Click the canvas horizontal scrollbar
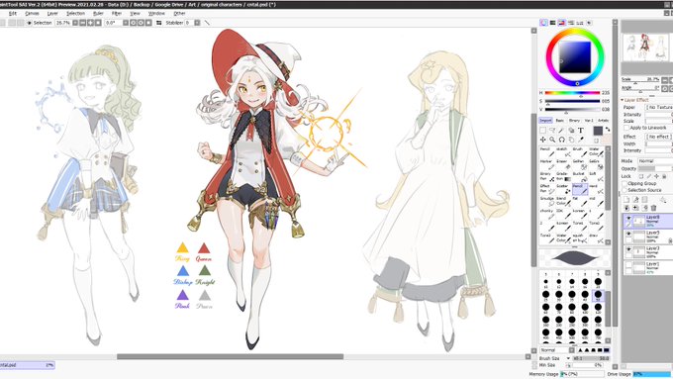Image resolution: width=673 pixels, height=379 pixels. [x=230, y=356]
